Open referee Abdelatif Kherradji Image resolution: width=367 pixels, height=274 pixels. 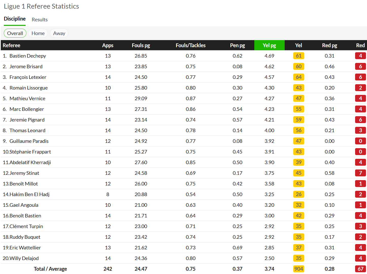(30, 162)
